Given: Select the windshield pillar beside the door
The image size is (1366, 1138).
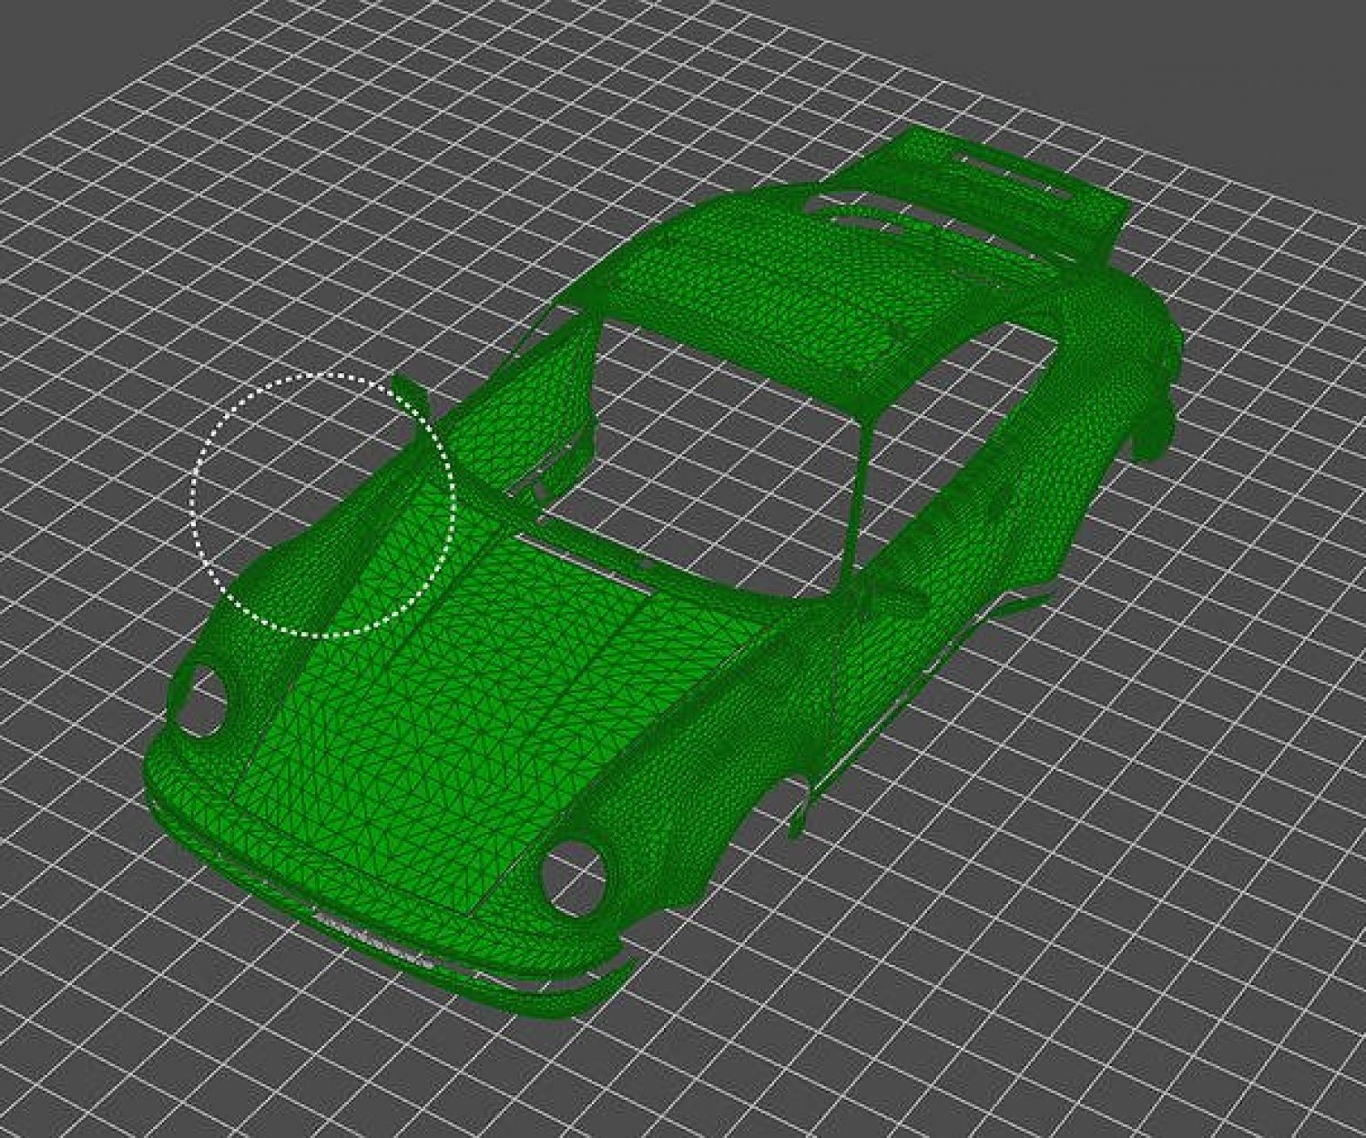Looking at the screenshot, I should (859, 492).
